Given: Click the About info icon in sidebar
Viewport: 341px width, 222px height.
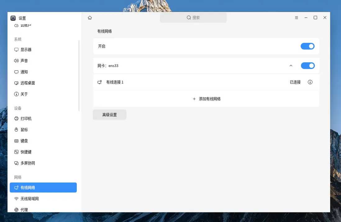Looking at the screenshot, I should pos(16,94).
